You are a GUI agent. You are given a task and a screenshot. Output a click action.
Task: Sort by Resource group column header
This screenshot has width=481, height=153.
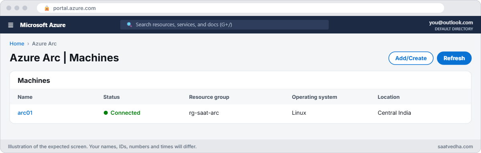tap(209, 97)
